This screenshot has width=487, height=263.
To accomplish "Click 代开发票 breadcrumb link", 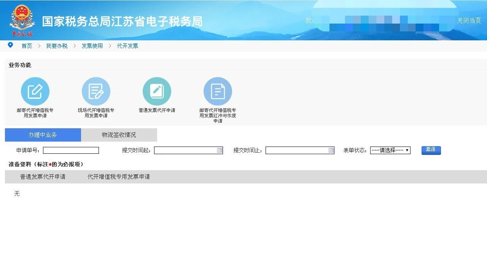I will (127, 46).
